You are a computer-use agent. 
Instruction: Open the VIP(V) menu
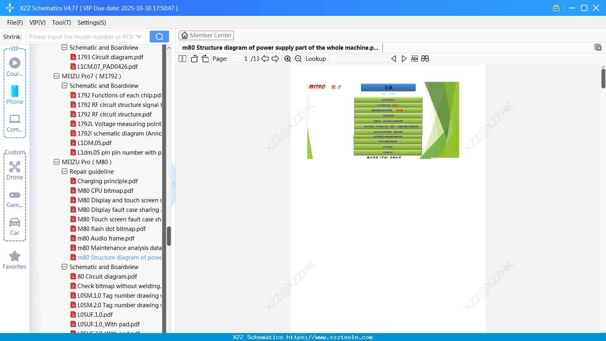37,23
